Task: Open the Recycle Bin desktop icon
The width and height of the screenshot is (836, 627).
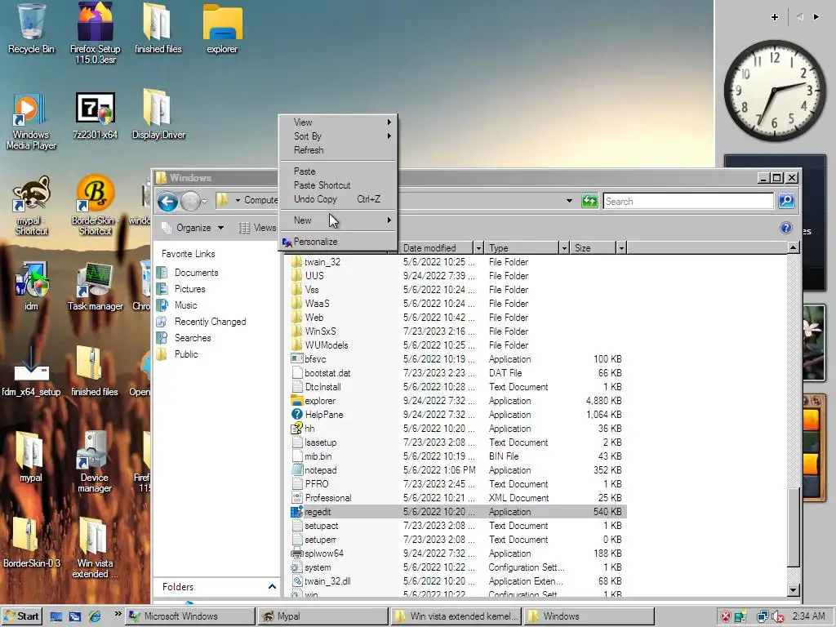Action: click(31, 29)
